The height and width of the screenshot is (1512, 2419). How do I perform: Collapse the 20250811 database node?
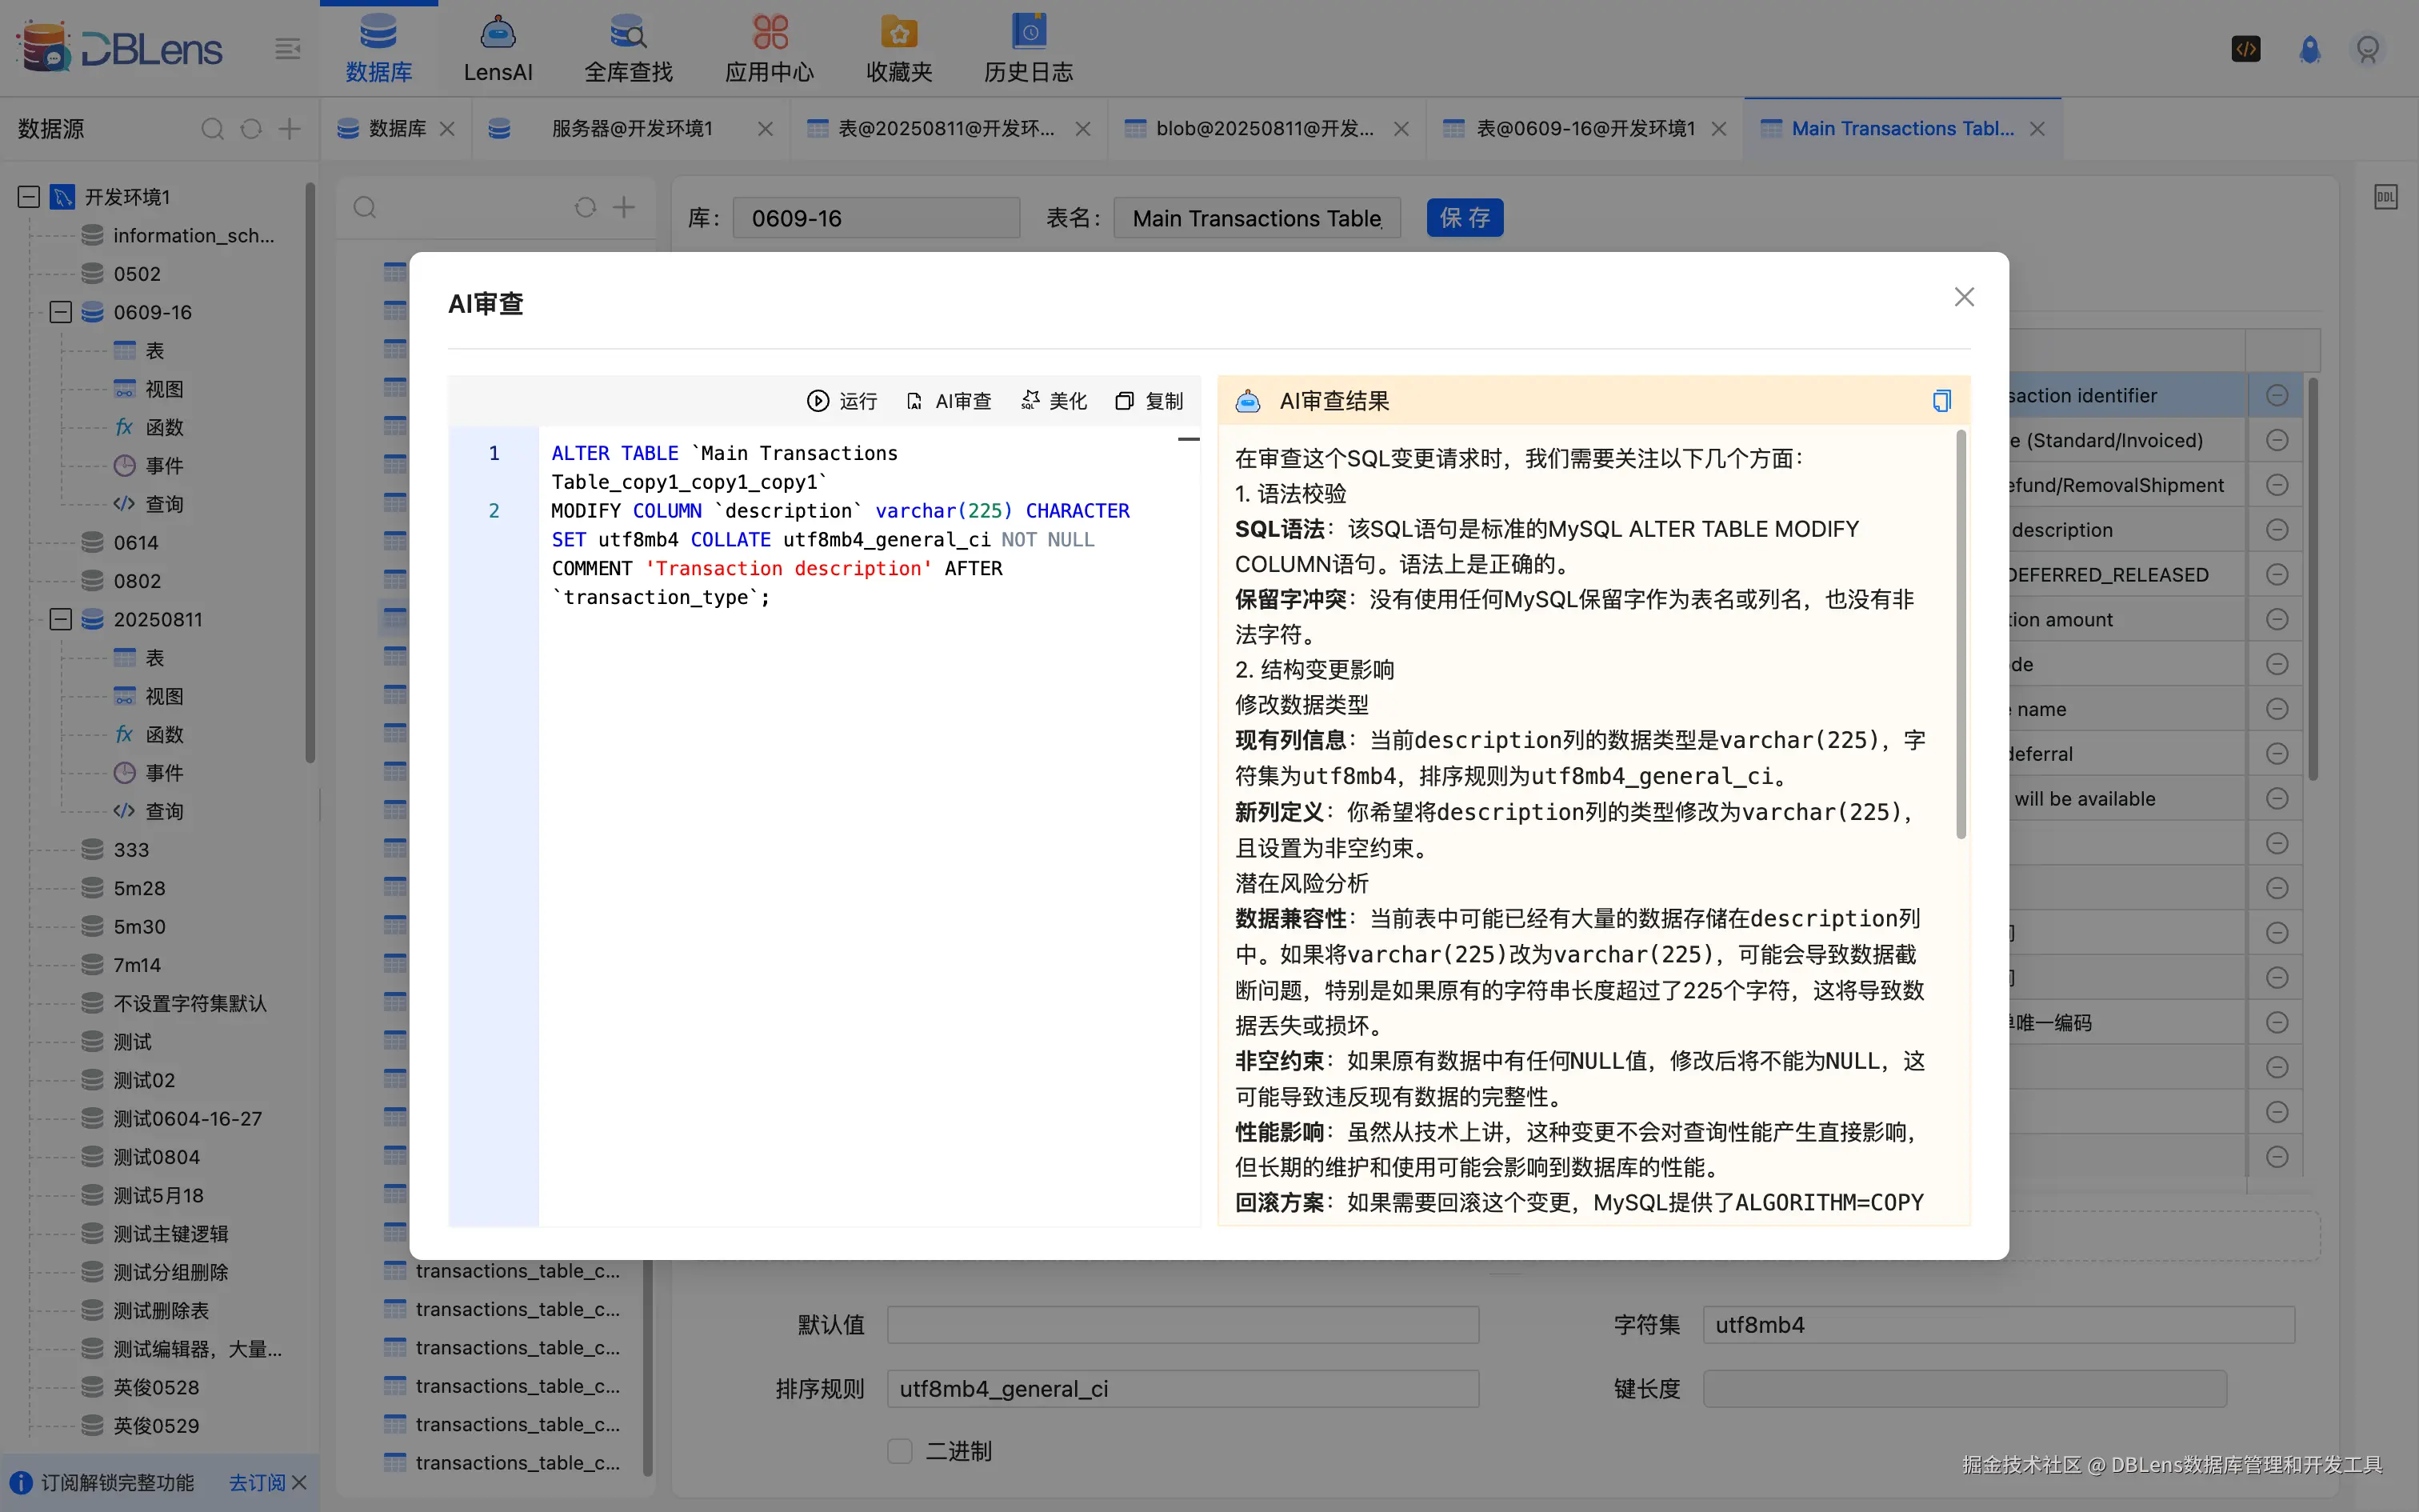[x=60, y=619]
